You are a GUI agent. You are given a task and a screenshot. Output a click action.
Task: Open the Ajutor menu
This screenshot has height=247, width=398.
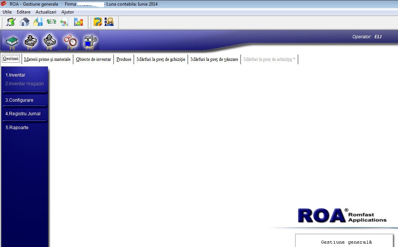(67, 12)
